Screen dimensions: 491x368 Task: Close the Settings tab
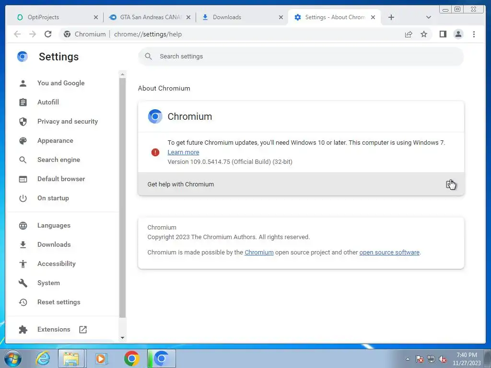pyautogui.click(x=373, y=17)
